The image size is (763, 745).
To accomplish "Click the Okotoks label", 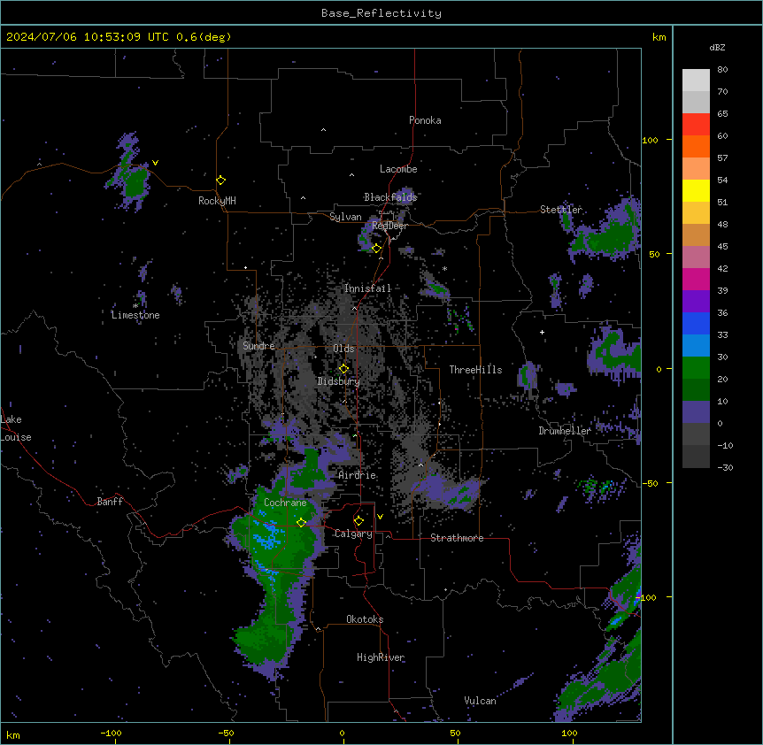I will pos(365,619).
